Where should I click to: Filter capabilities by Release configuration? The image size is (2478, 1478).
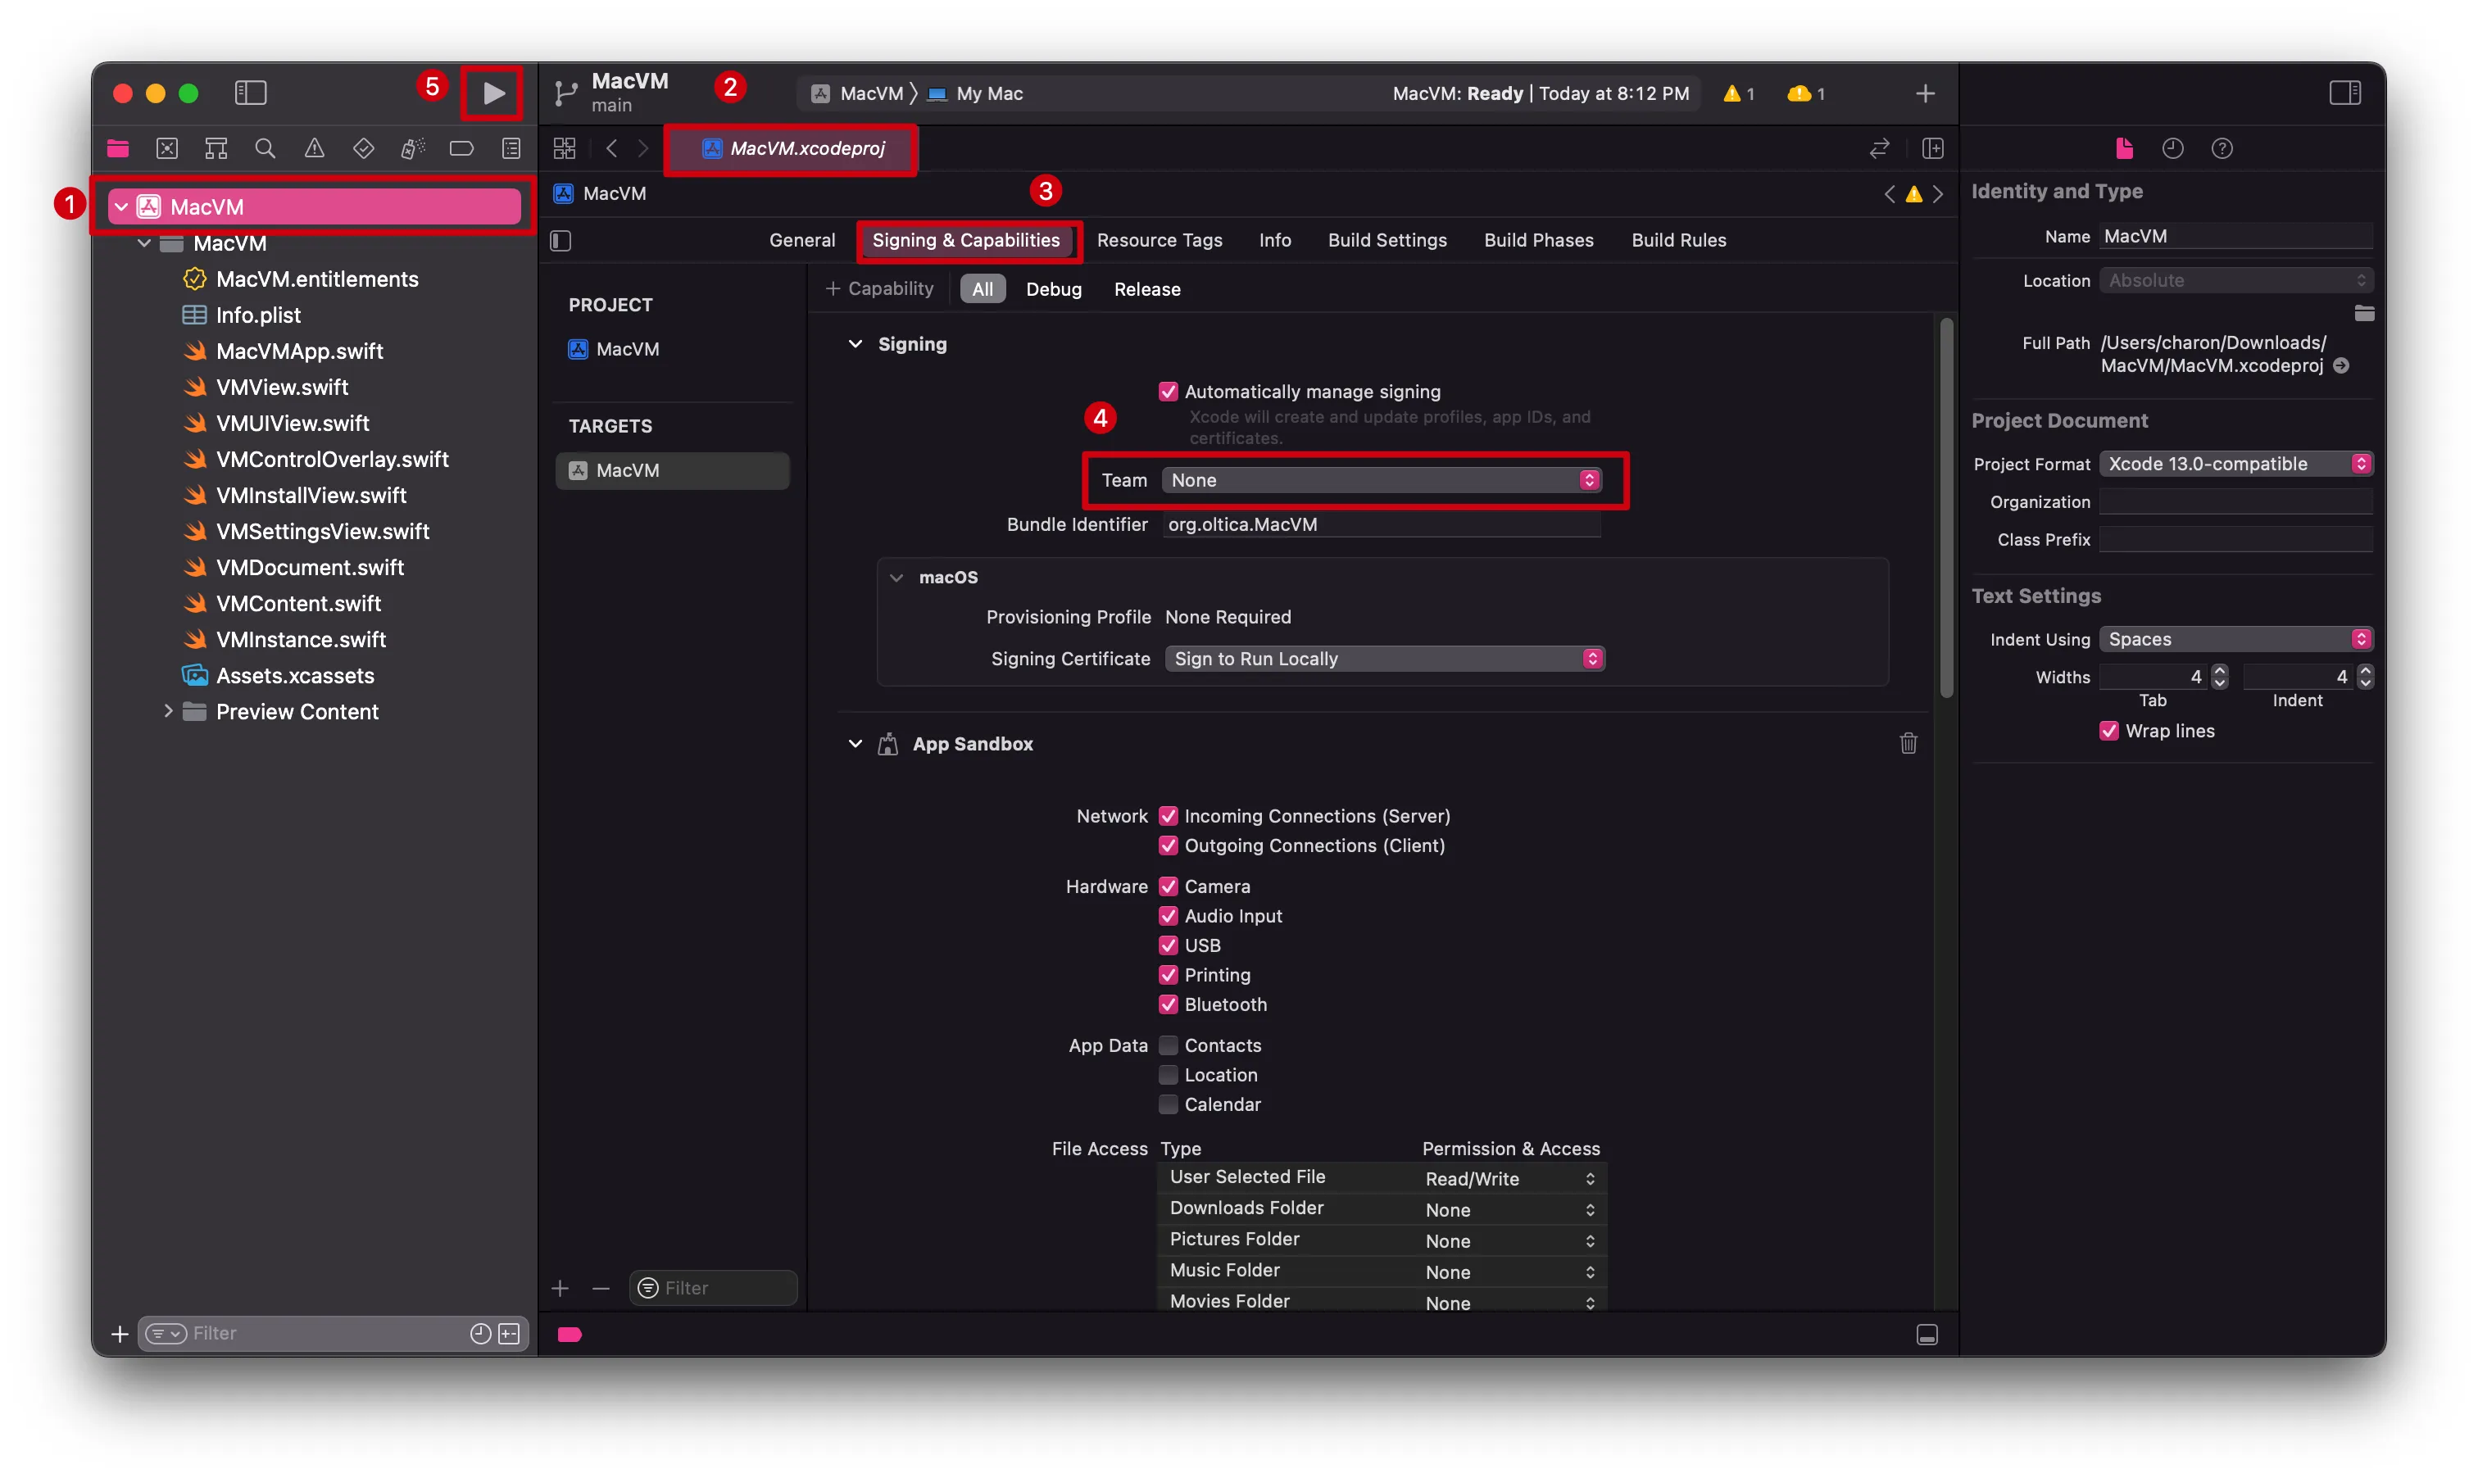[1146, 289]
